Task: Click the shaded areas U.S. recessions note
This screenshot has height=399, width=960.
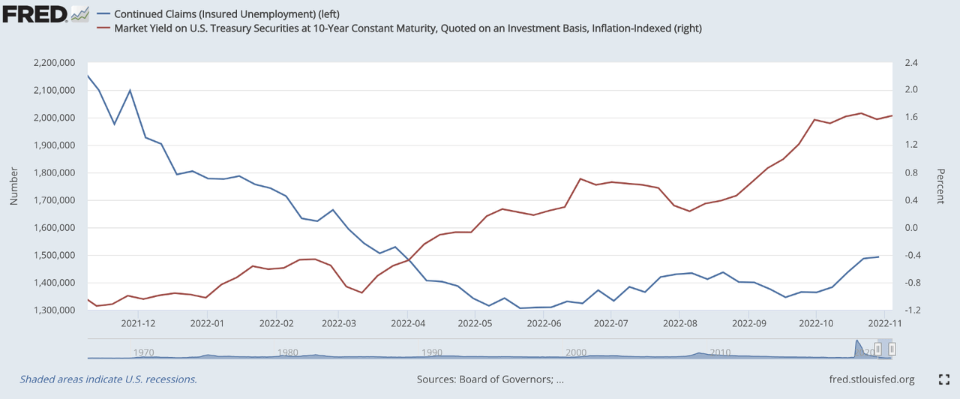Action: point(109,379)
